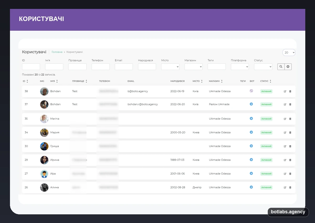
Task: Click Активний status badge for user 38
Action: tap(266, 91)
